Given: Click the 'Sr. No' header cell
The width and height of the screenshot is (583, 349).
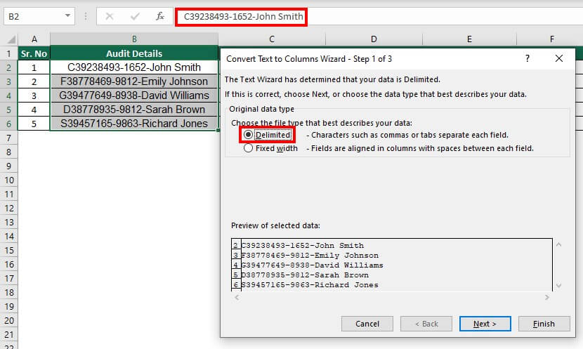Looking at the screenshot, I should coord(34,53).
